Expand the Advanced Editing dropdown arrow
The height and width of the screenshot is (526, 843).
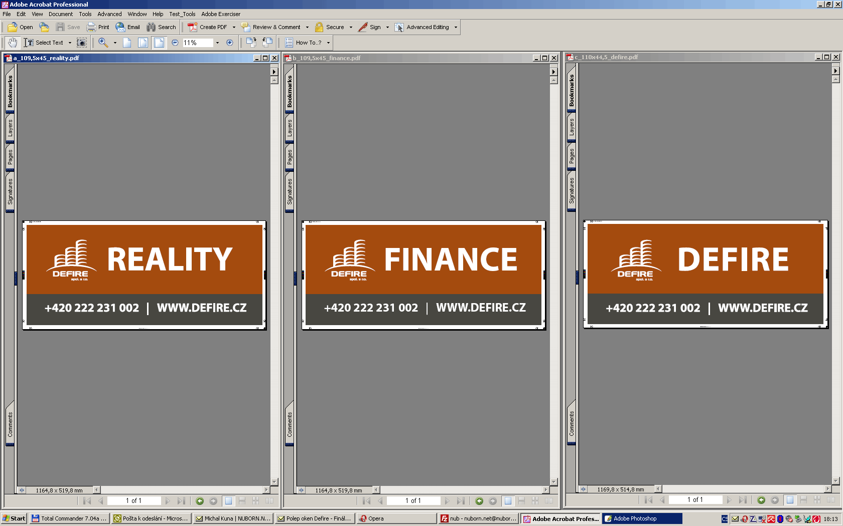456,28
